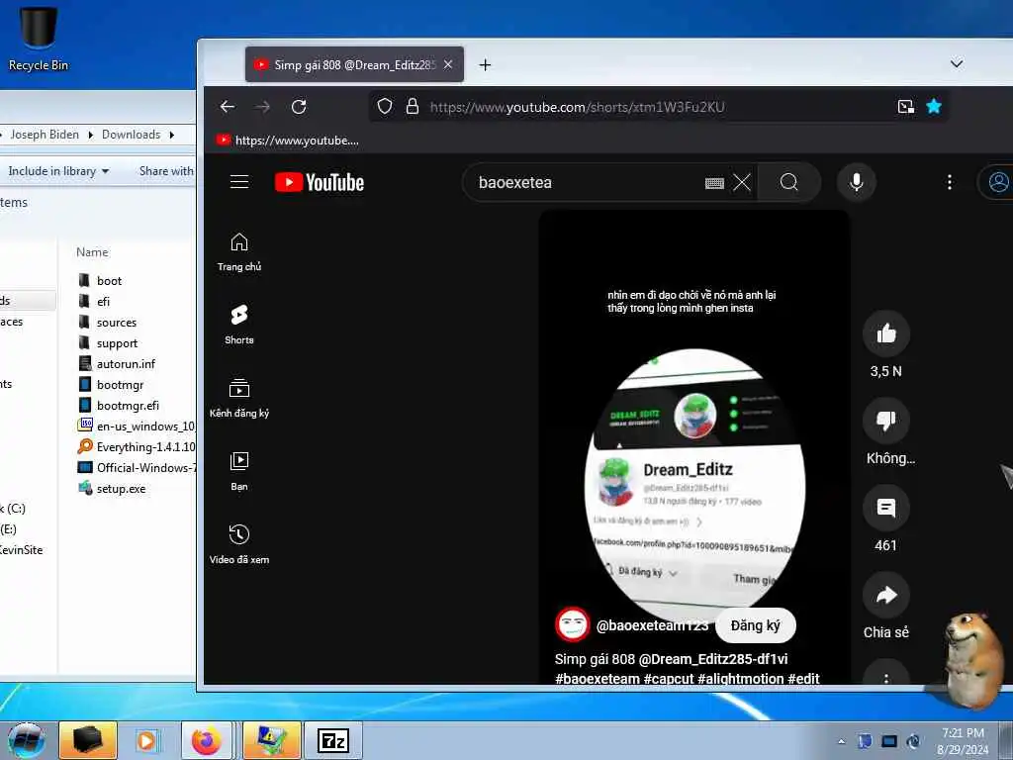Open 7-Zip from the taskbar

[x=333, y=740]
